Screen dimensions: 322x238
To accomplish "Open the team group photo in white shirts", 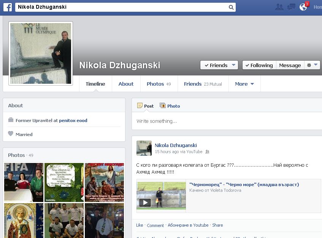I will [64, 221].
